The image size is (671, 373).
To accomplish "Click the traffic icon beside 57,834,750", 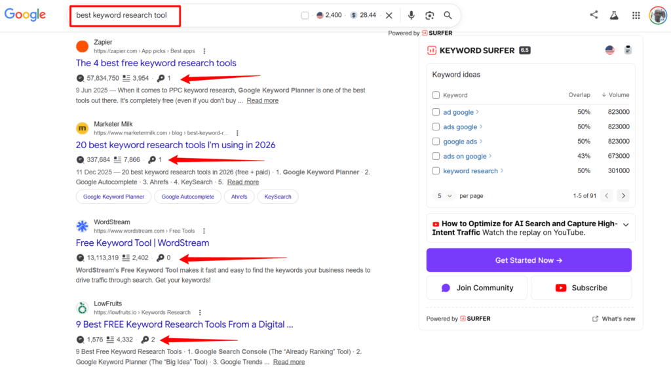I will coord(80,79).
